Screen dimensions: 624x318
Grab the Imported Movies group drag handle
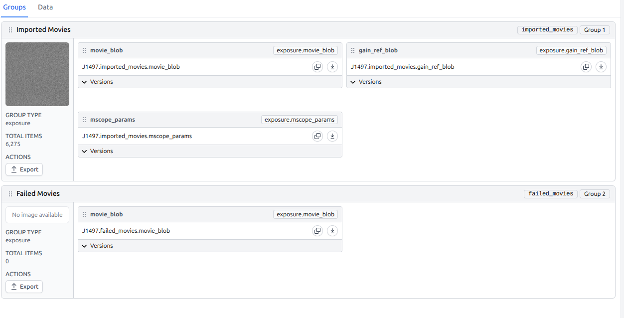click(10, 30)
